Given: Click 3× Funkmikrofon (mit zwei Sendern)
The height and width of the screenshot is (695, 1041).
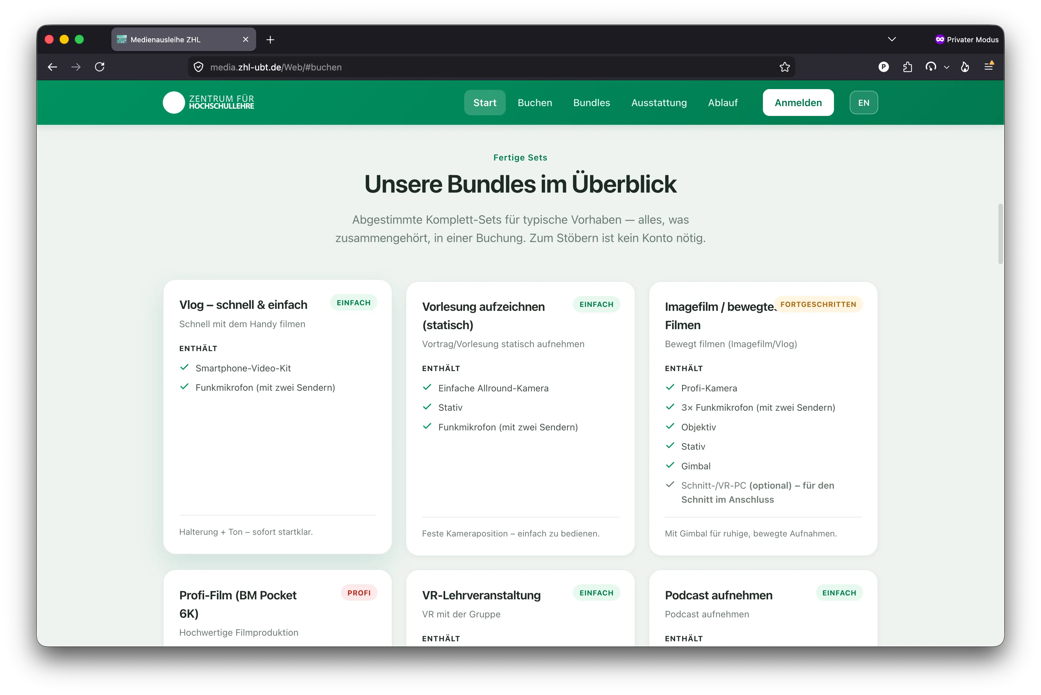Looking at the screenshot, I should [x=758, y=407].
